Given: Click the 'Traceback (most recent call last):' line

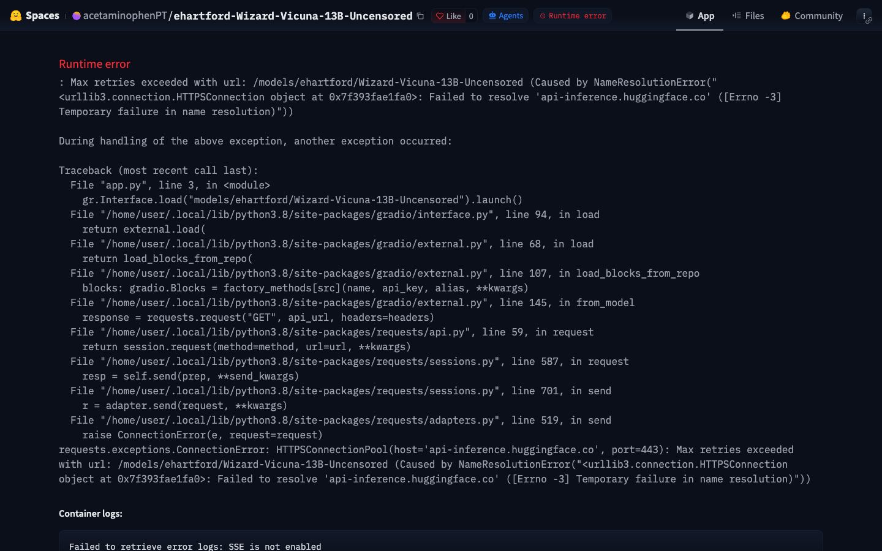Looking at the screenshot, I should [x=159, y=170].
